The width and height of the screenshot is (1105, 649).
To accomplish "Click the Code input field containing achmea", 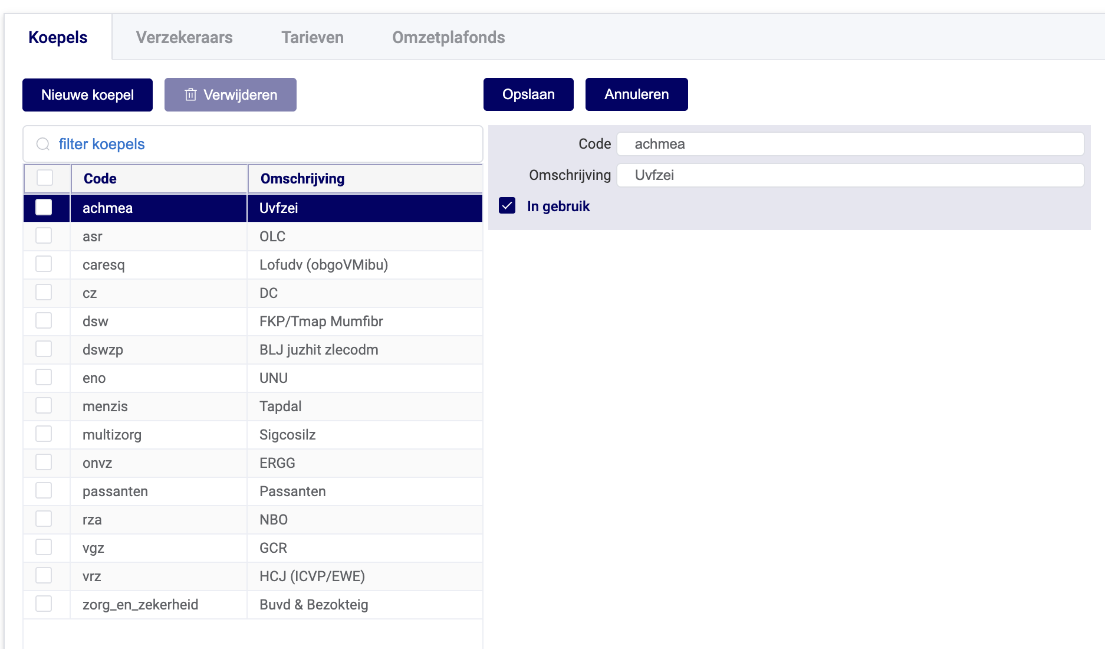I will coord(850,144).
